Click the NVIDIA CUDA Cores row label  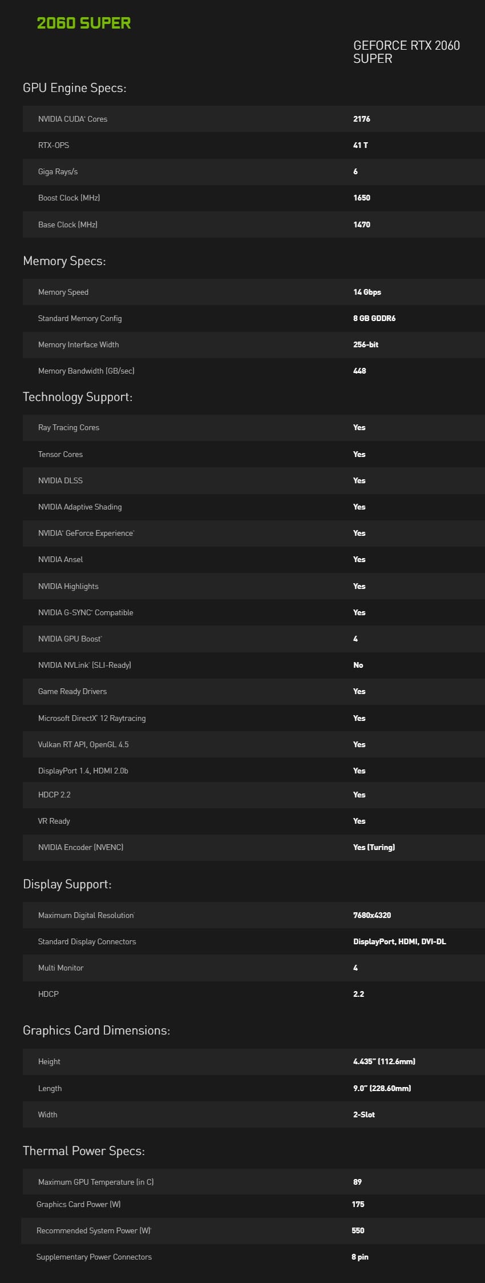tap(72, 119)
